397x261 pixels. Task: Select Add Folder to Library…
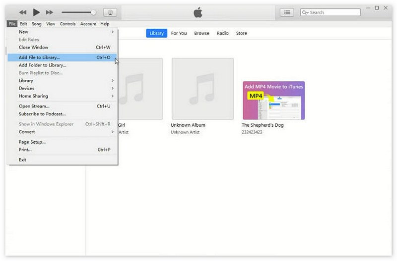point(63,65)
